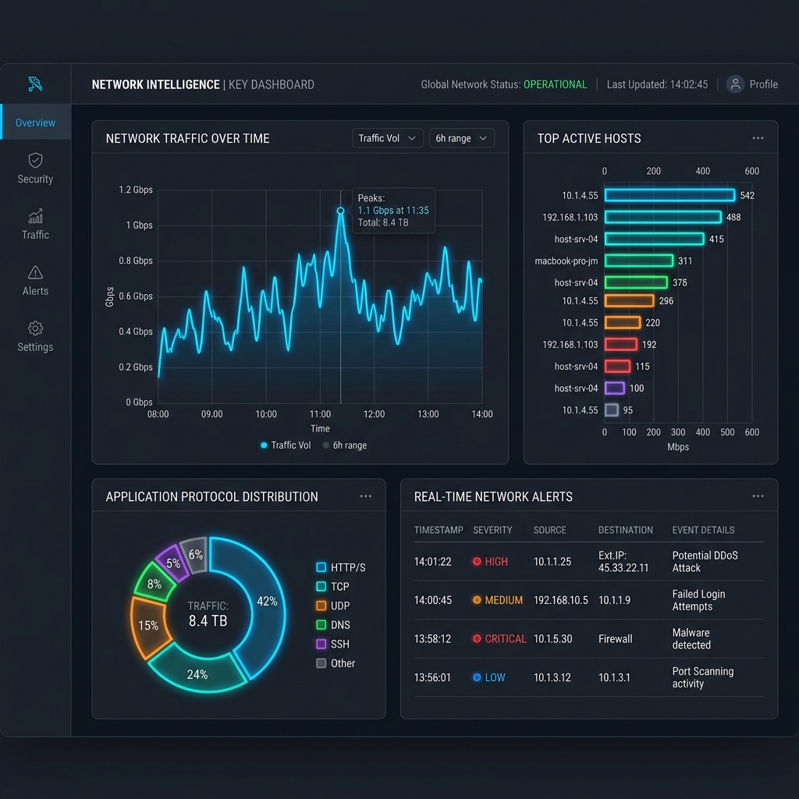Click the 415 Mbps host bar
The image size is (799, 799).
point(655,239)
